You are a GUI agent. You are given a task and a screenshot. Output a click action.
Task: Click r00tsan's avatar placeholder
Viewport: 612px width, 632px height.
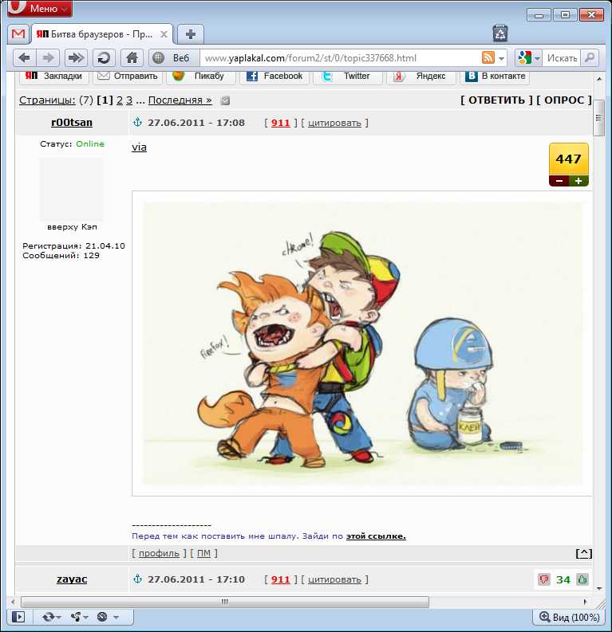click(71, 189)
